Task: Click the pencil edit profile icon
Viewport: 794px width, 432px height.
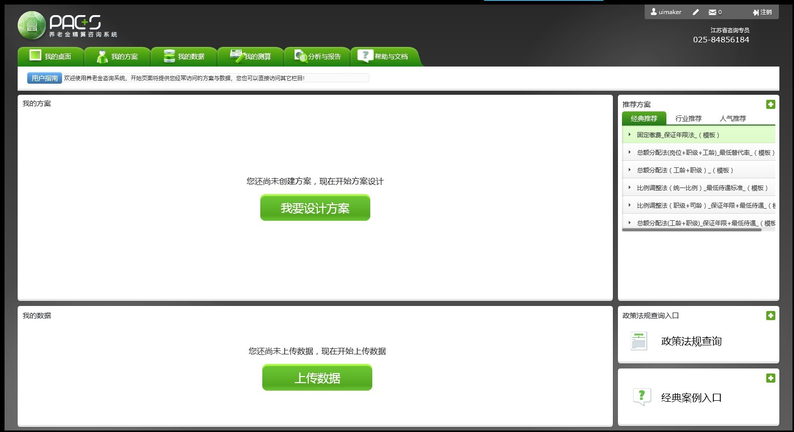Action: point(696,12)
